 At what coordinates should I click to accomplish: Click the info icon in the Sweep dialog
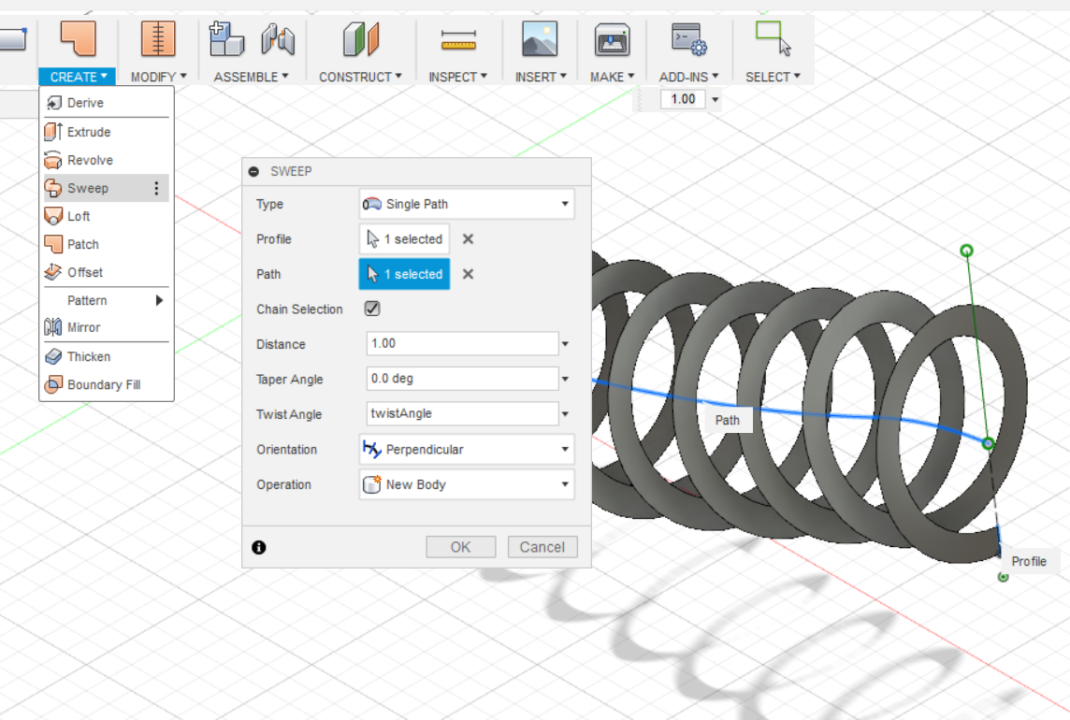pyautogui.click(x=259, y=547)
